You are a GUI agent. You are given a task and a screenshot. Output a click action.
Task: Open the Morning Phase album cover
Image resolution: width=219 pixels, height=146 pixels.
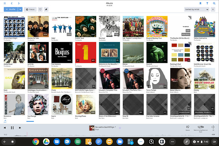[x=86, y=104]
